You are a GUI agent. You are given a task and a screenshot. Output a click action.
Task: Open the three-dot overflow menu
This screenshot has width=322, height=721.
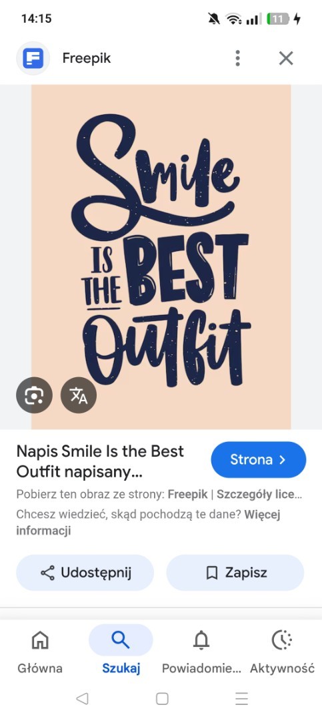[x=237, y=58]
